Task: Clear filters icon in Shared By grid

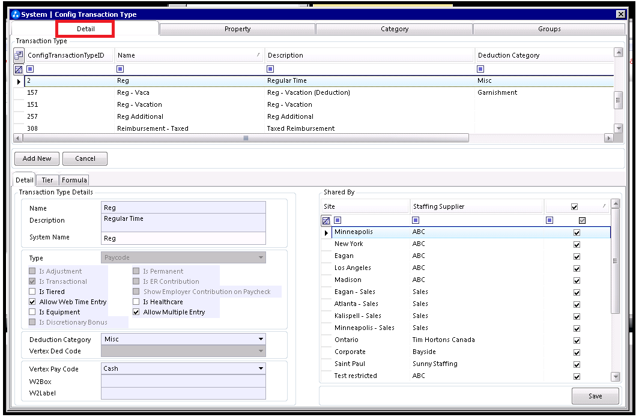Action: tap(326, 221)
